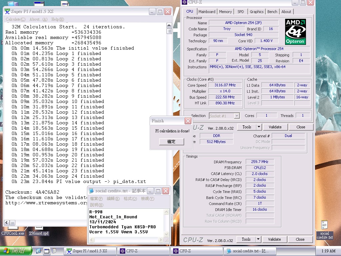Viewport: 341px width, 256px height.
Task: Open the Graphics tab in CPU-Z
Action: pos(256,12)
